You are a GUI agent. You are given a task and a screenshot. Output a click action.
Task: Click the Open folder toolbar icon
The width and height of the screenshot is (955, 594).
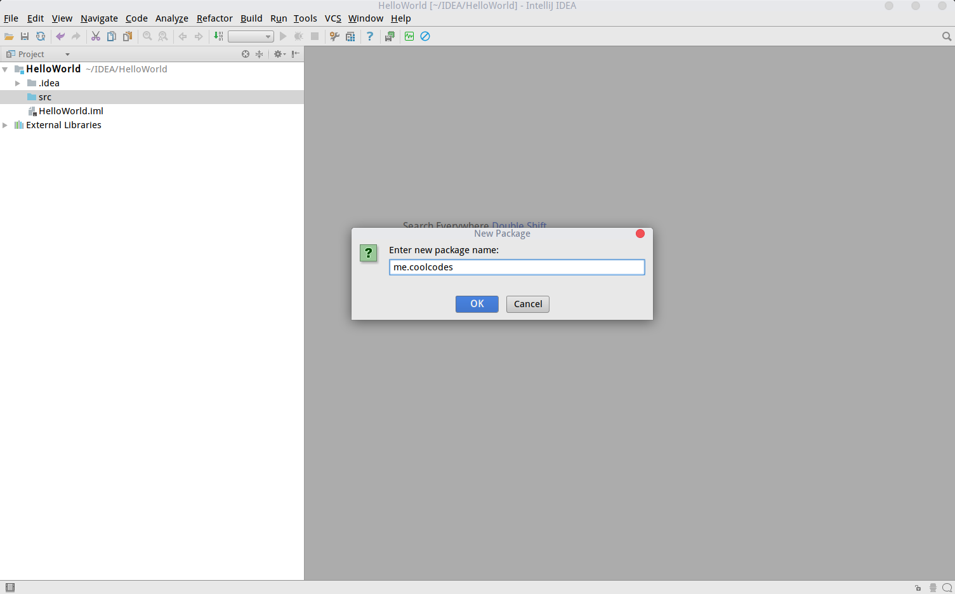tap(9, 37)
